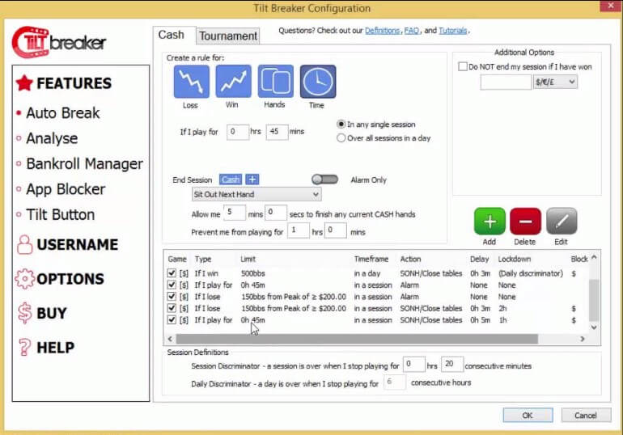Viewport: 623px width, 435px height.
Task: Open the Tutorials link
Action: pos(453,31)
